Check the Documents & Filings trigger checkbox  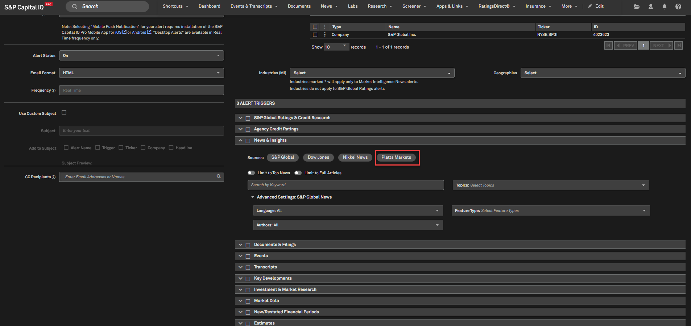248,245
